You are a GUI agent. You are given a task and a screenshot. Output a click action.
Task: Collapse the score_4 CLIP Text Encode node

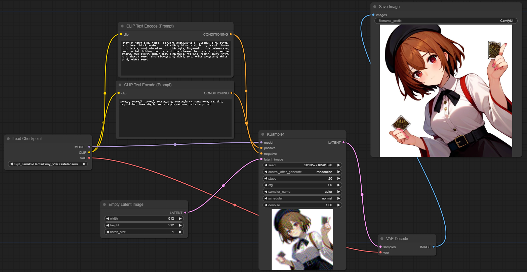click(120, 85)
